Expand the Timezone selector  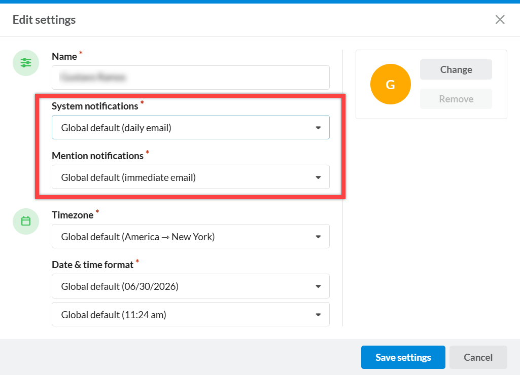point(191,236)
